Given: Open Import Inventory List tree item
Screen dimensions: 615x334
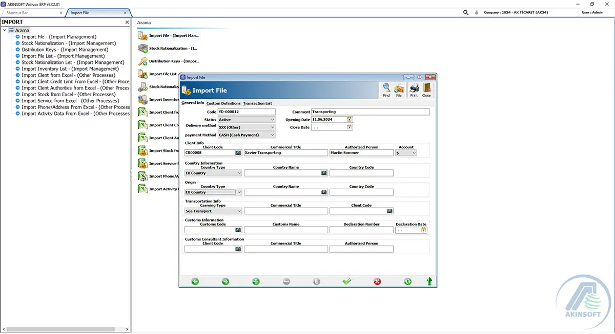Looking at the screenshot, I should pos(70,69).
